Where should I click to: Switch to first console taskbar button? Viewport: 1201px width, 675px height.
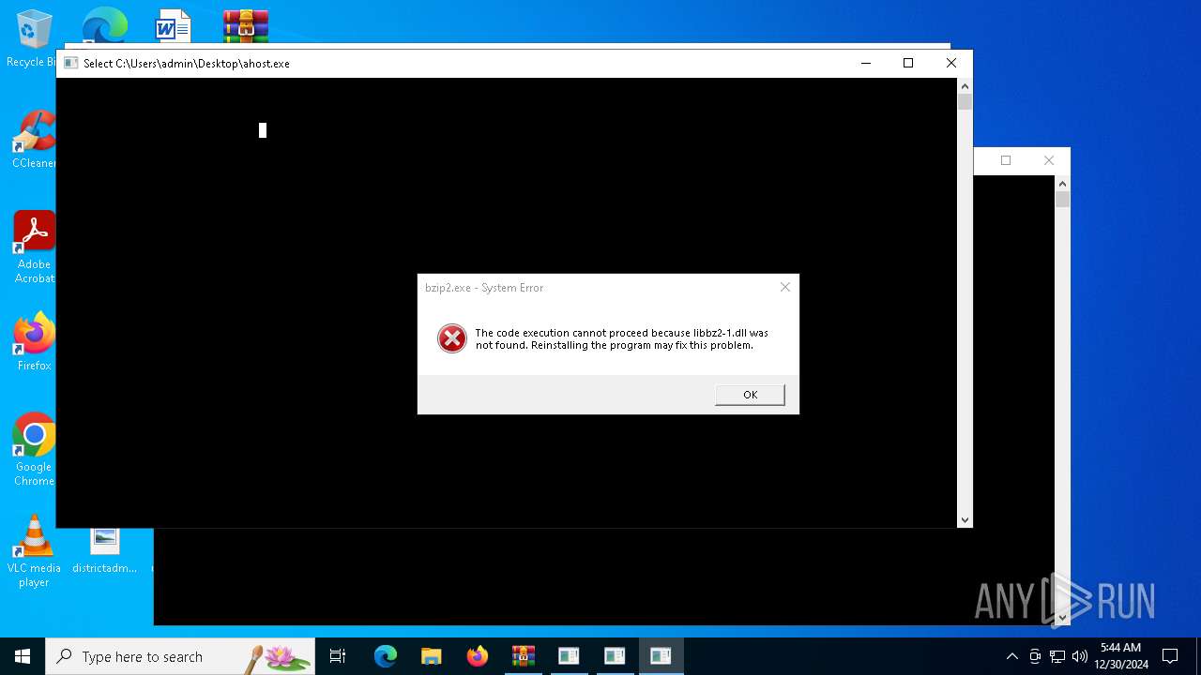pyautogui.click(x=570, y=656)
